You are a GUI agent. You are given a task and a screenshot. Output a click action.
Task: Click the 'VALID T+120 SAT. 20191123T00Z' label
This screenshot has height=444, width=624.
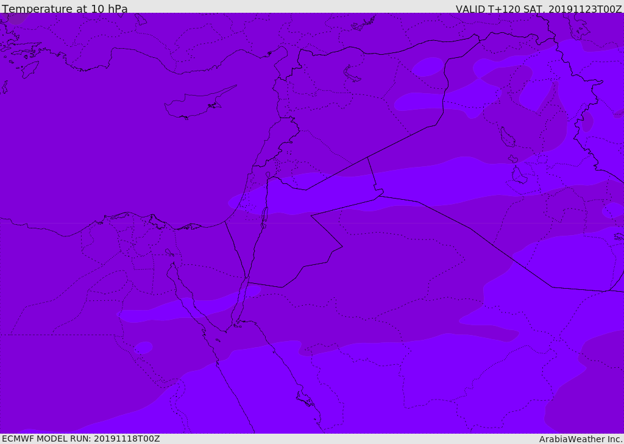pyautogui.click(x=539, y=9)
